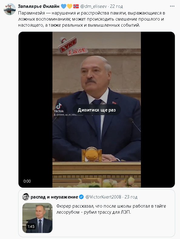The image size is (180, 239).
Task: Click the yellow heart emoji
Action: [x=70, y=6]
